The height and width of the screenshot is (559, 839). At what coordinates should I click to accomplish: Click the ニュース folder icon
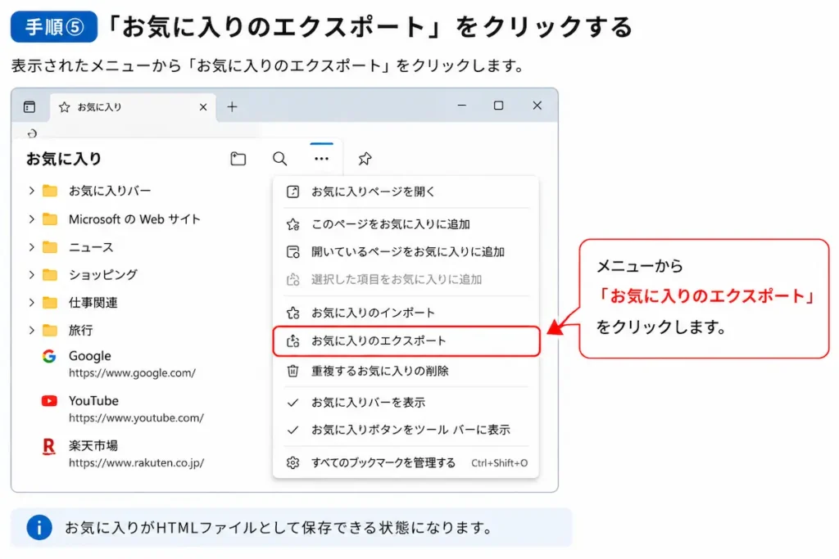click(50, 247)
